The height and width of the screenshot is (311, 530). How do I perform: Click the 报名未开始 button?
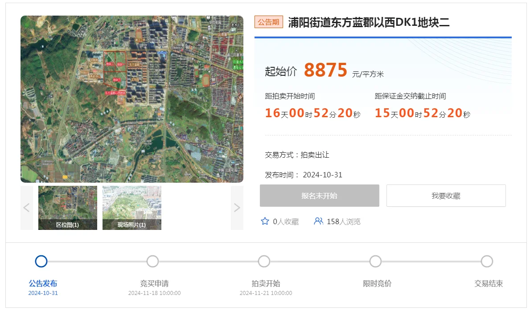point(320,196)
